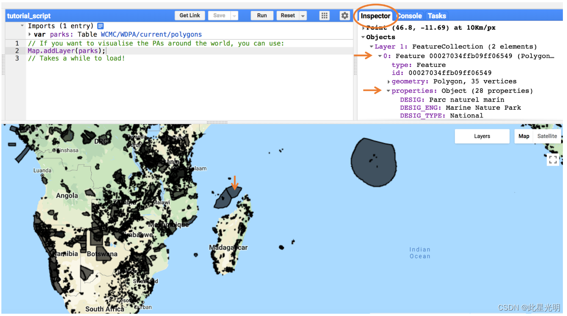The height and width of the screenshot is (316, 567).
Task: Select the circled Inspector tab
Action: click(375, 15)
